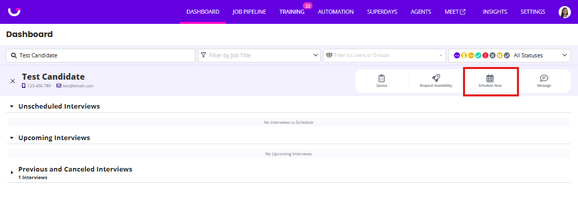The image size is (578, 203).
Task: Open the All Statuses dropdown
Action: (509, 55)
